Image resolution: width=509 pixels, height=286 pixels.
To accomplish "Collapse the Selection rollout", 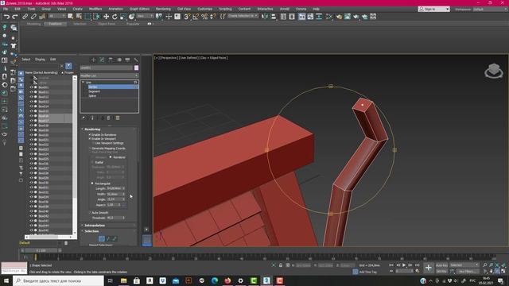I will click(109, 231).
